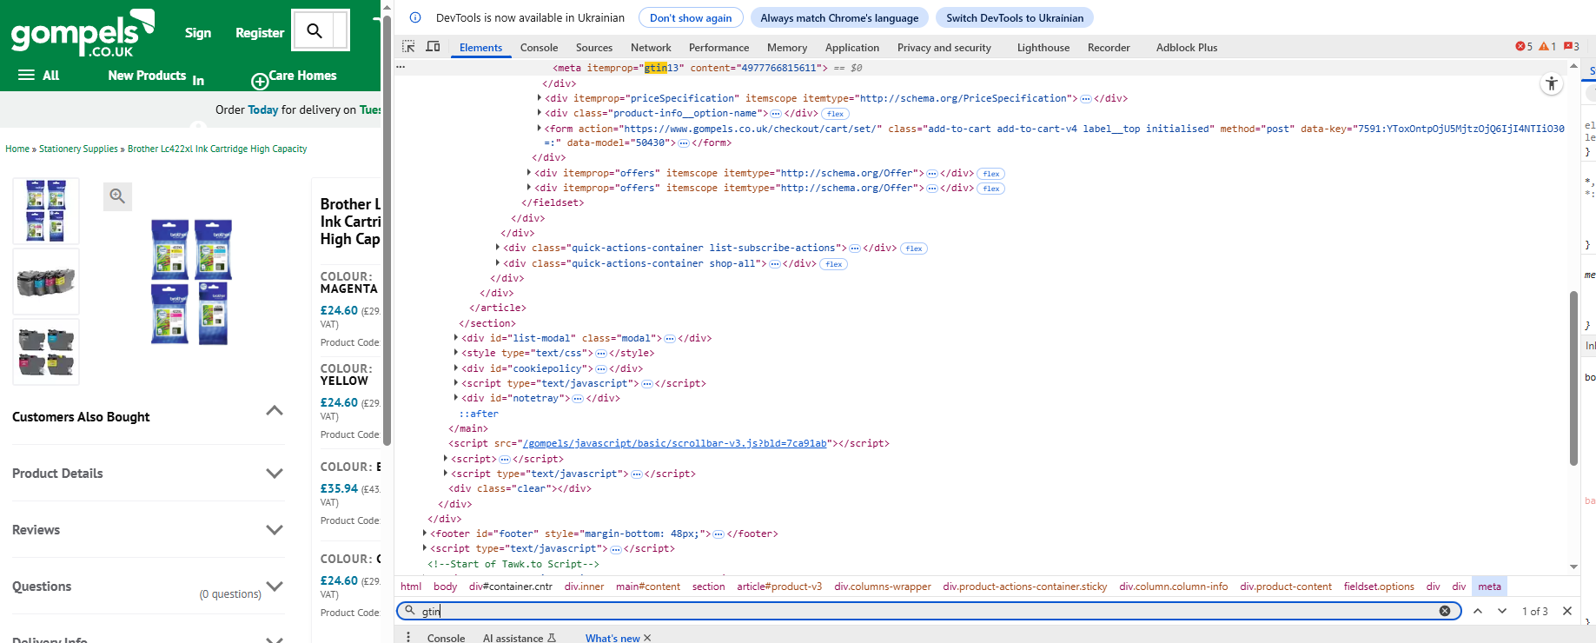Screen dimensions: 1596x643
Task: Click the Gompels search magnifier icon
Action: click(315, 31)
